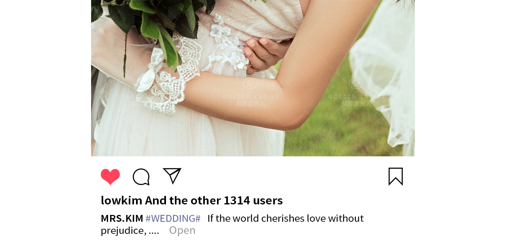
Task: Tap the right Golden Ladies watermark over grass
Action: point(356,92)
